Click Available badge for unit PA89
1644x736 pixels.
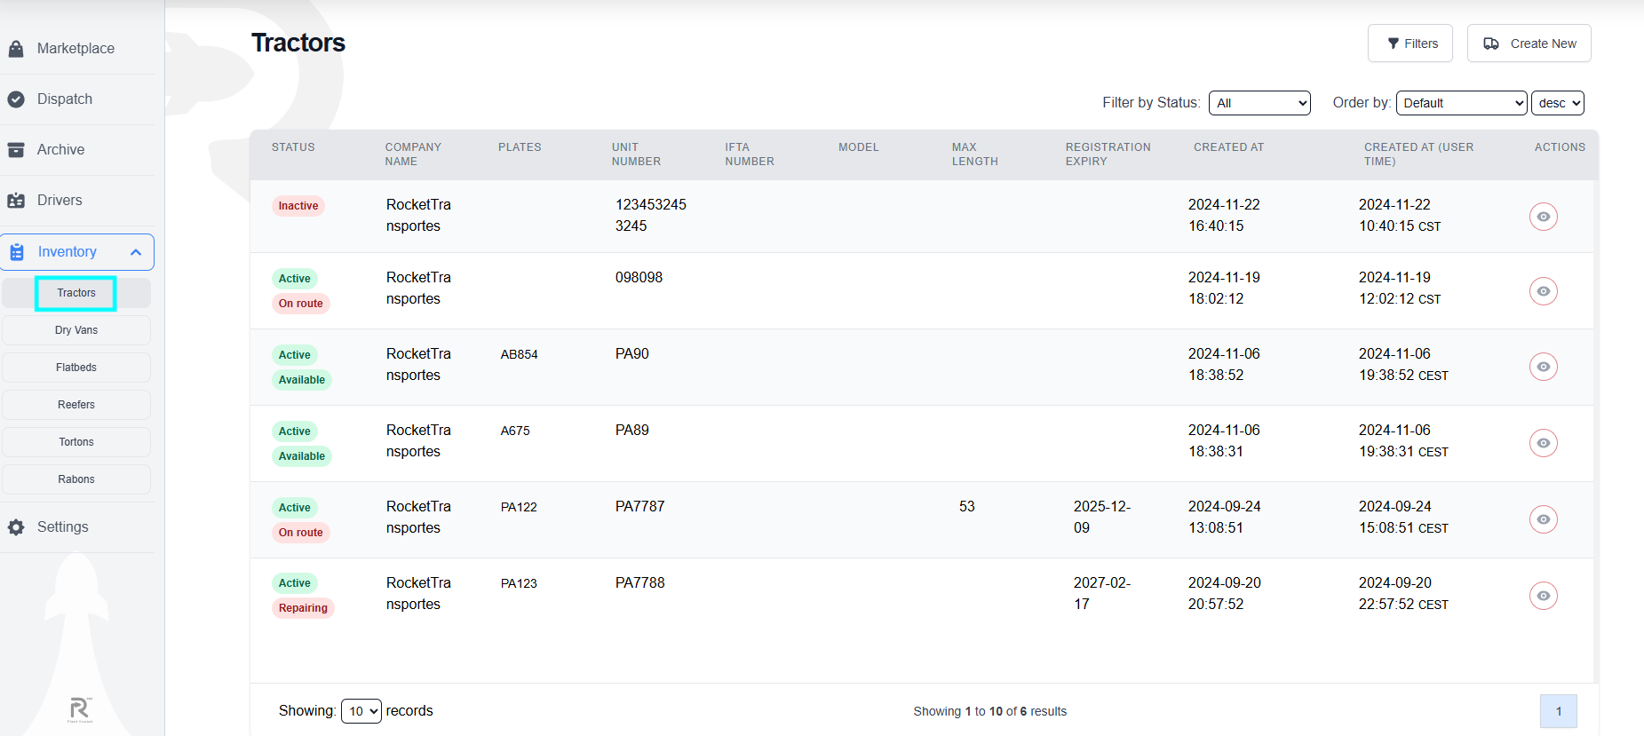pyautogui.click(x=302, y=456)
